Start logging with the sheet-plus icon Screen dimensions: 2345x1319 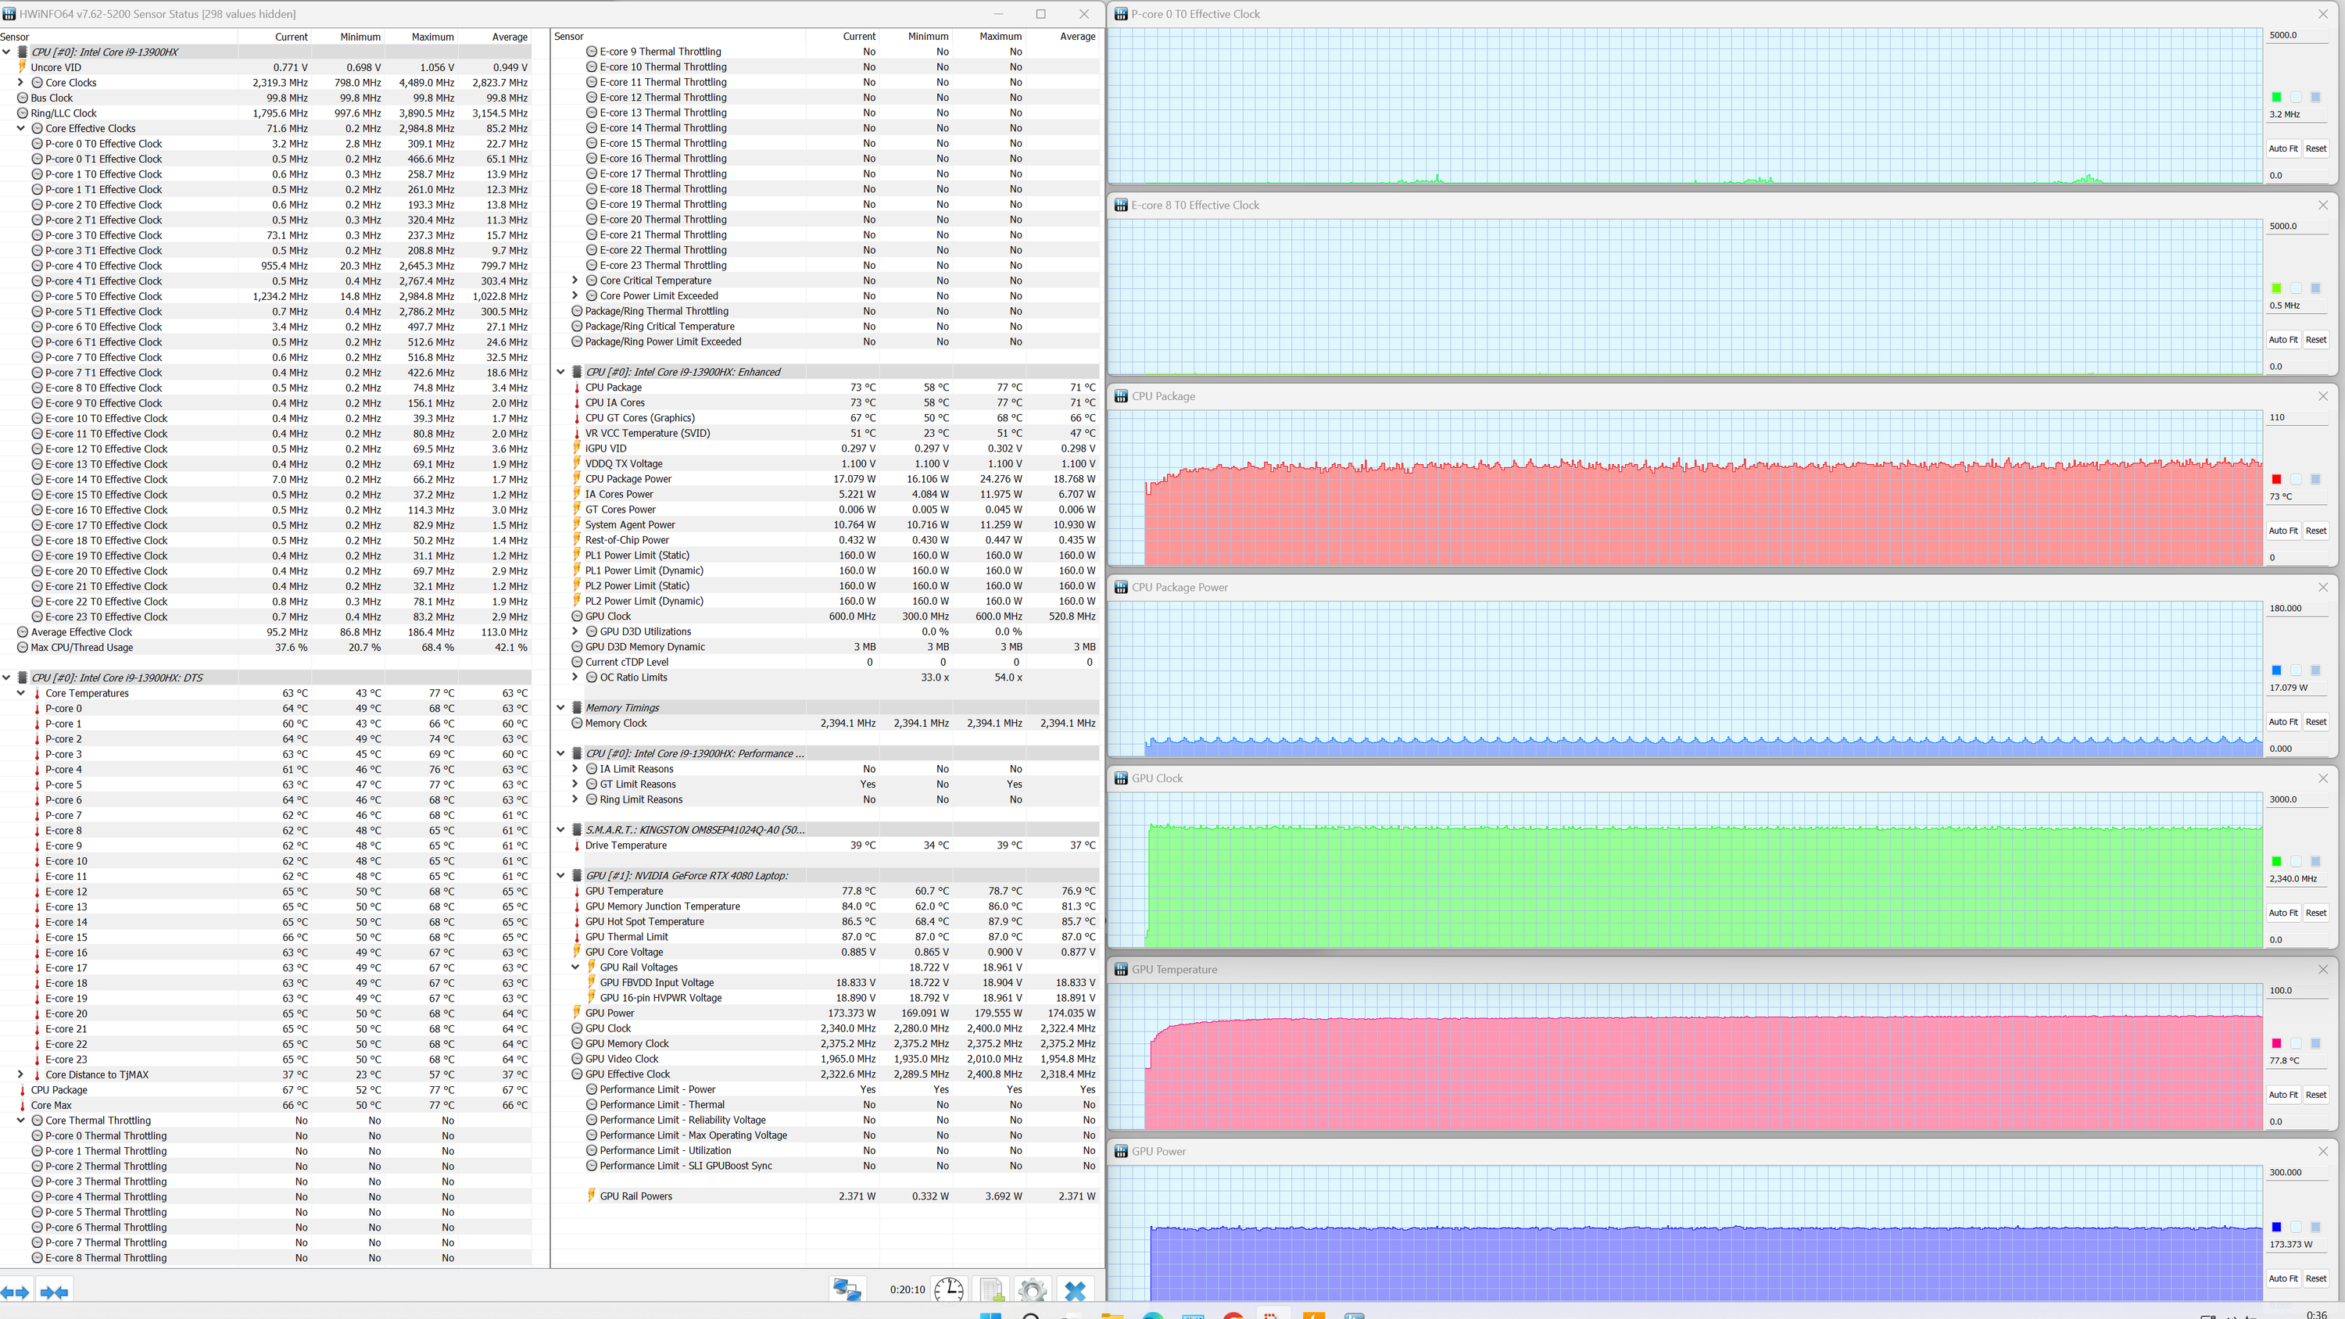tap(991, 1289)
